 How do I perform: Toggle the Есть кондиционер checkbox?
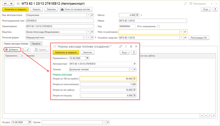(x=158, y=26)
